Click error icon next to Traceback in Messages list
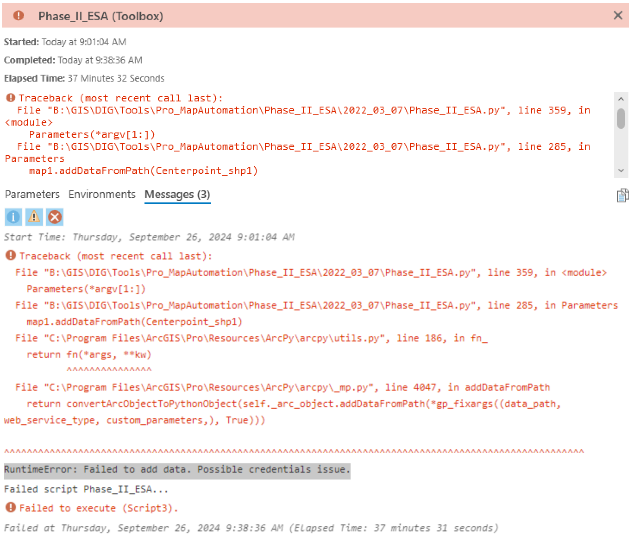 tap(11, 256)
